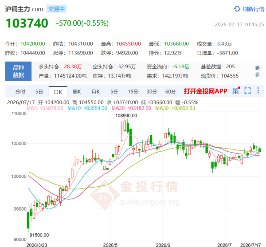Select the 日K daily candlestick tab
266x247 pixels.
[x=58, y=92]
